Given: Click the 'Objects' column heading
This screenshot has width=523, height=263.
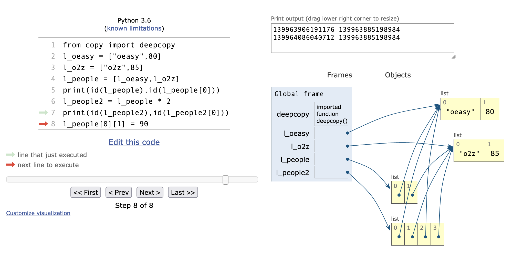Looking at the screenshot, I should click(398, 75).
